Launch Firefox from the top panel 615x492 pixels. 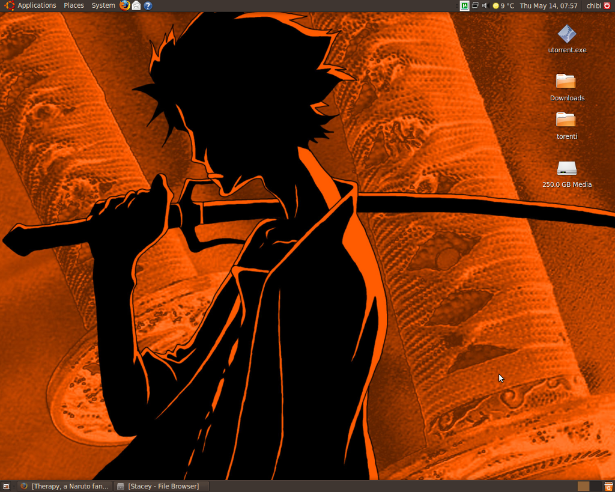[x=125, y=5]
